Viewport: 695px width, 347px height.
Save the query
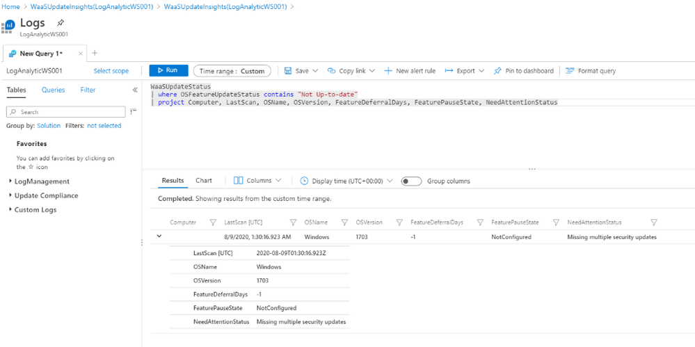click(x=296, y=71)
